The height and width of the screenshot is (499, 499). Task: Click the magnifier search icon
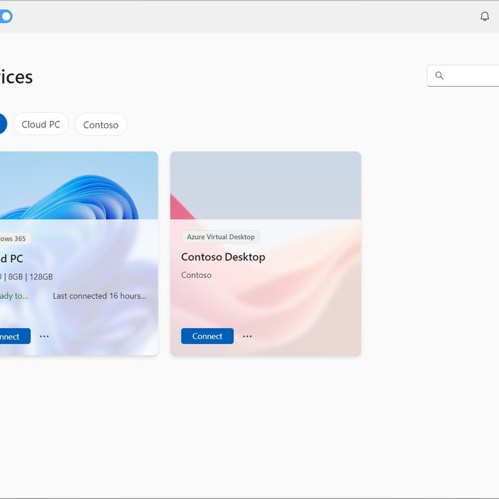(439, 76)
